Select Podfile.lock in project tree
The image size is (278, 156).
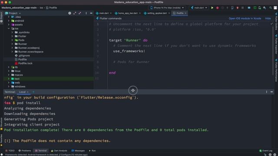25,63
